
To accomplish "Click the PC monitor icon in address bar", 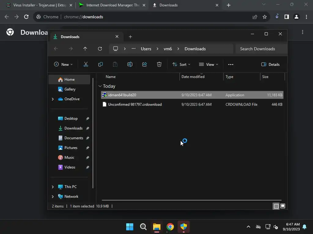I will (115, 49).
